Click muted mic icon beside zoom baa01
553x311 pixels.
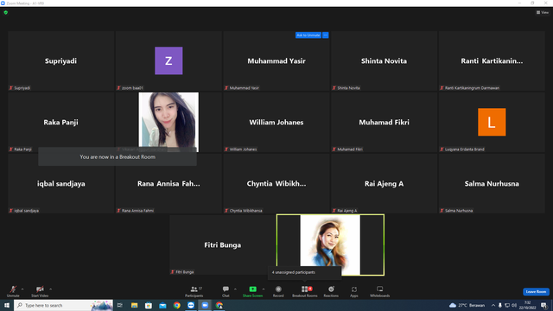[x=118, y=88]
